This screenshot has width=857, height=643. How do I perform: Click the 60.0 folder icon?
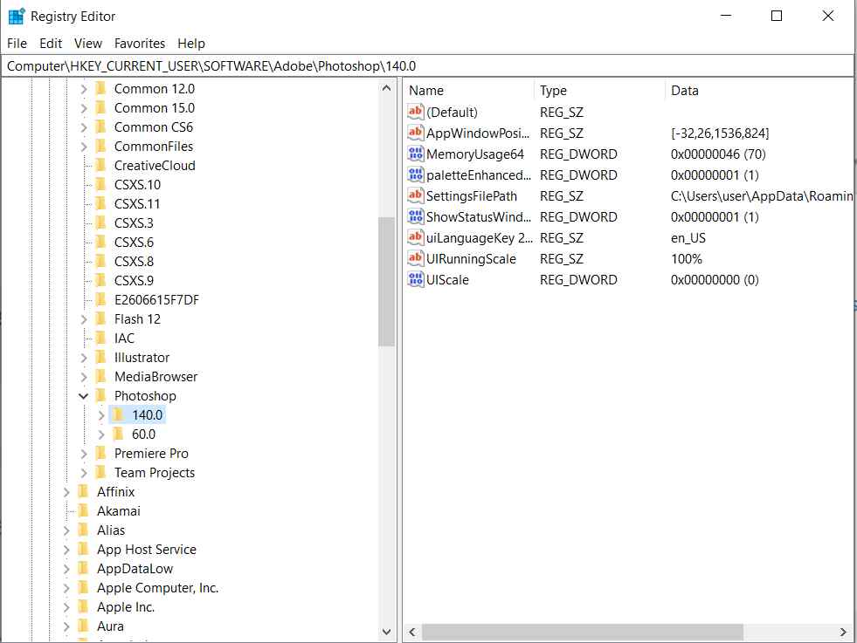pyautogui.click(x=119, y=434)
